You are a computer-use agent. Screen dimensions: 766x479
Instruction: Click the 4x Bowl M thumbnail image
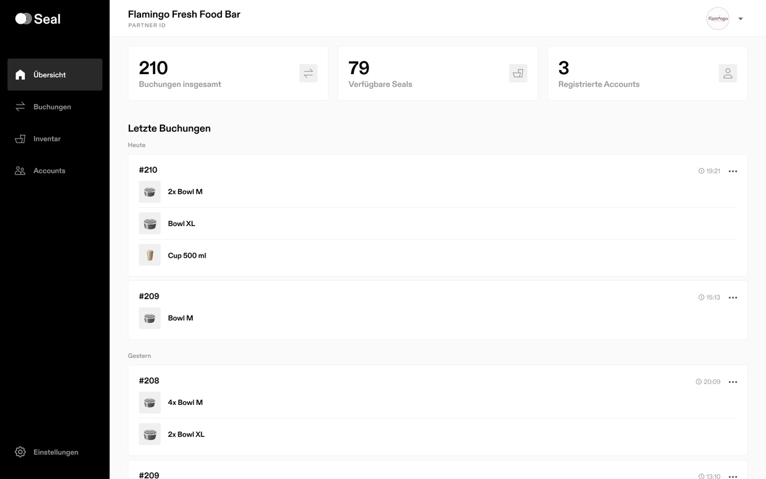150,402
